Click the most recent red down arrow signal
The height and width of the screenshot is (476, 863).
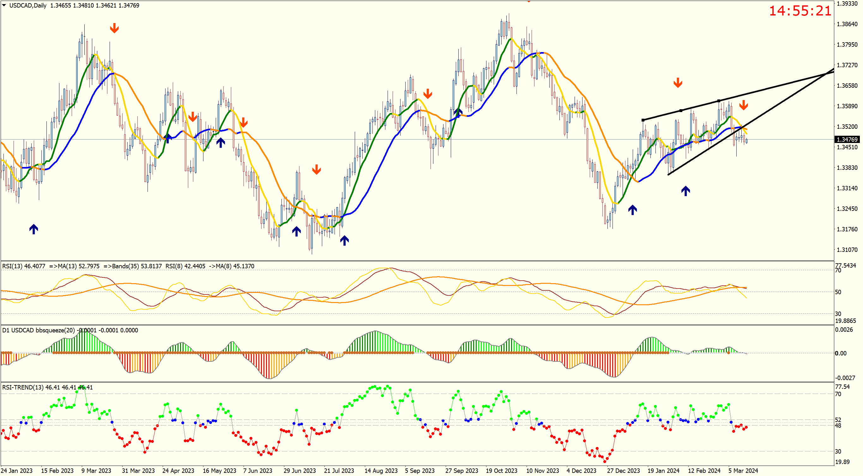point(743,105)
